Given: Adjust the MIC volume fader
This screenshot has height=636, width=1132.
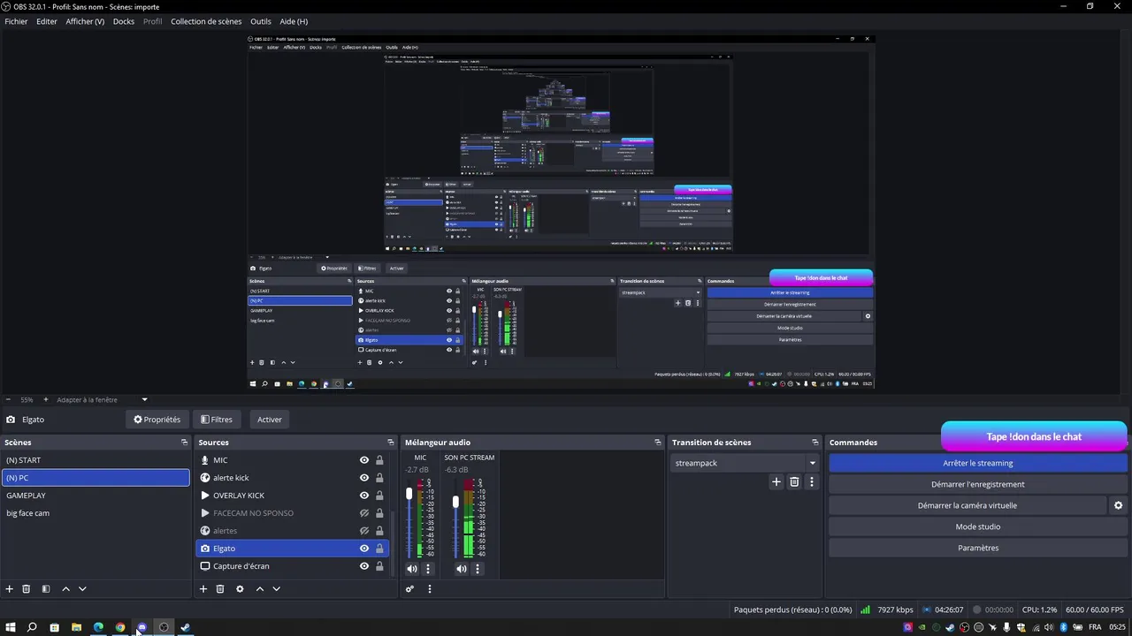Looking at the screenshot, I should tap(409, 495).
